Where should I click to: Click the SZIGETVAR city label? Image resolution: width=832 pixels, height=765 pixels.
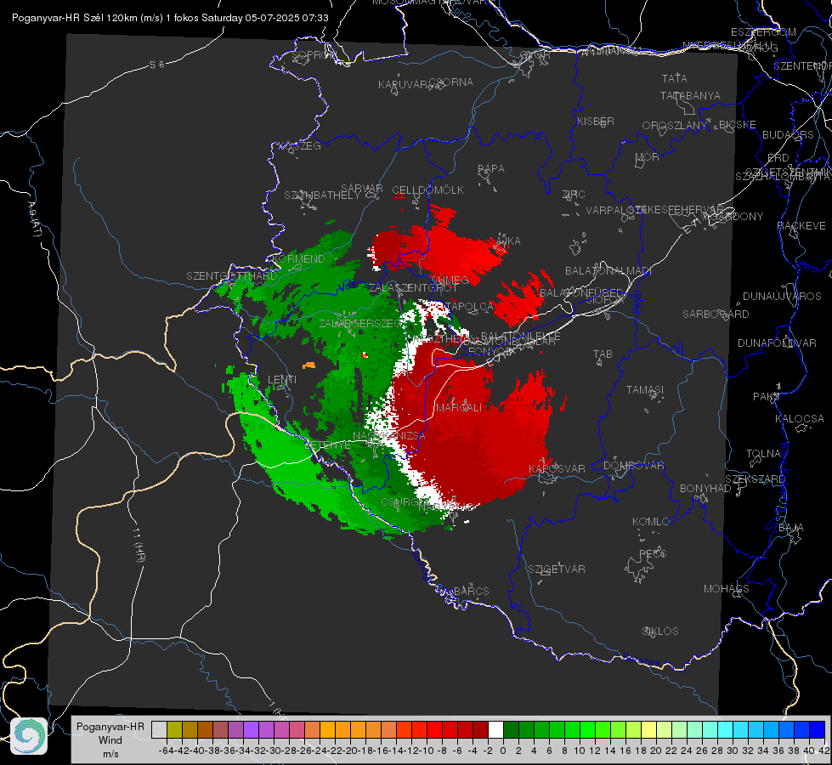pyautogui.click(x=557, y=569)
